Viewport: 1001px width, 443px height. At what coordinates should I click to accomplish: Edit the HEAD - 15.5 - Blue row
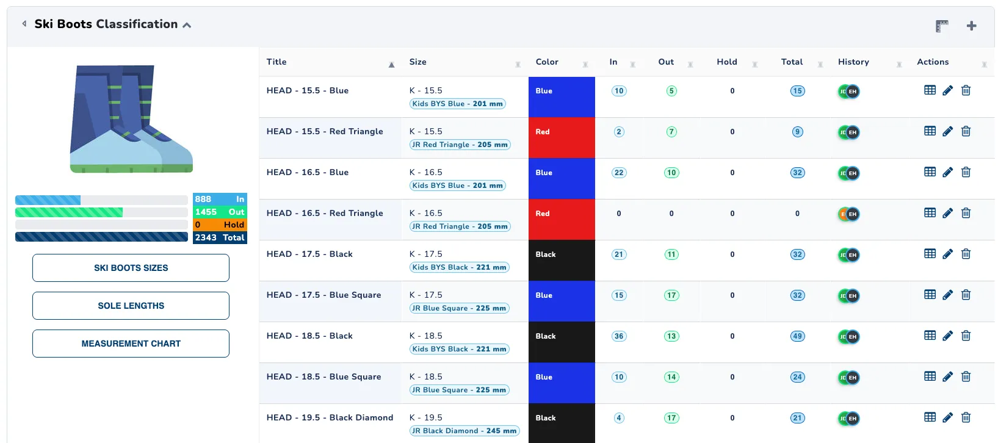948,90
